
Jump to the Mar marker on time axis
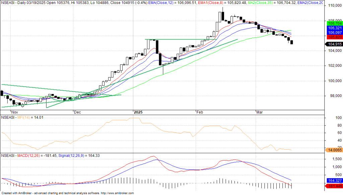pos(259,112)
